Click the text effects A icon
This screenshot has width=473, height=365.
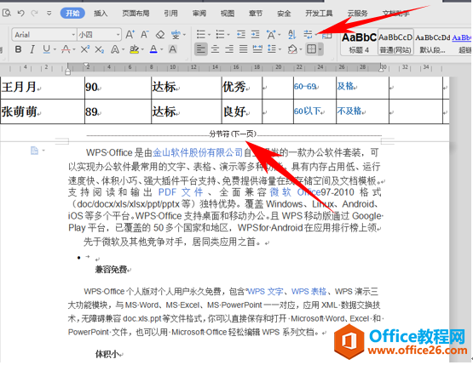click(115, 49)
